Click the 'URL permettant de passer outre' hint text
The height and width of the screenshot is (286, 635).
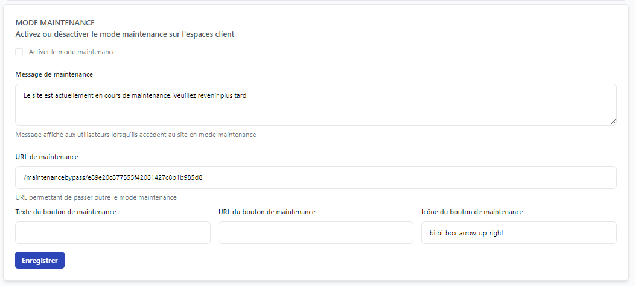[x=95, y=197]
